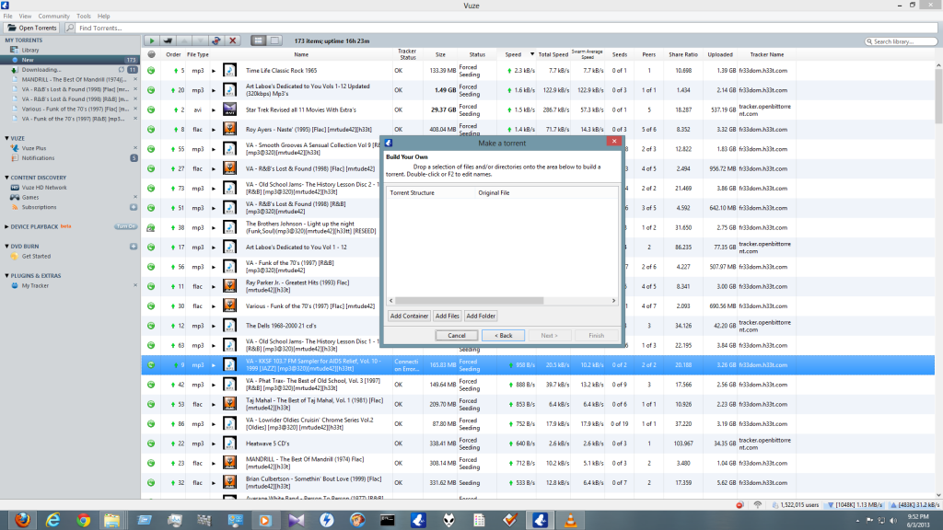Open the File menu

coord(7,17)
